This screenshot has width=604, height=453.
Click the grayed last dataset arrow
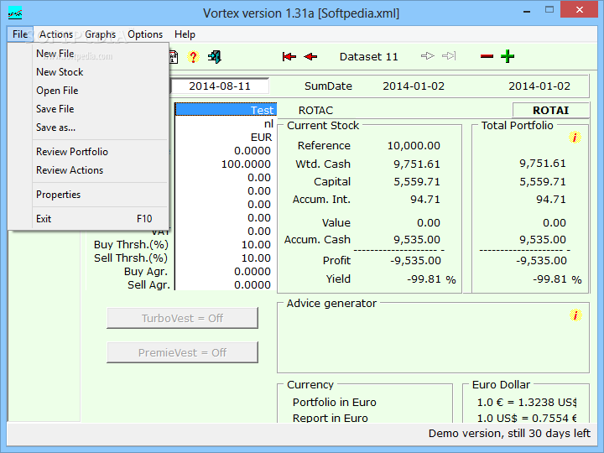449,56
